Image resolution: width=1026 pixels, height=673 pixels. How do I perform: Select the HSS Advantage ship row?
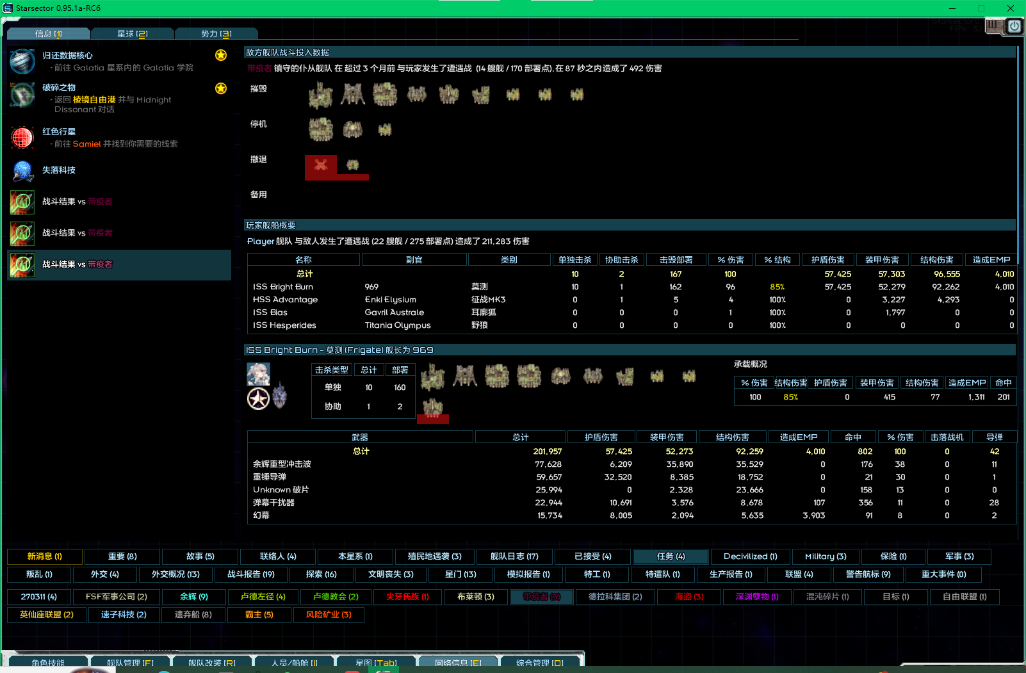(x=285, y=300)
